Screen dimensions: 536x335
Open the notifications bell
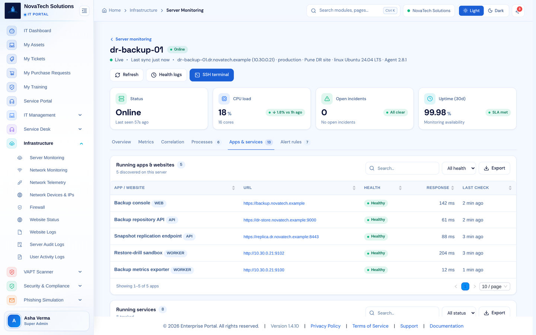tap(518, 11)
